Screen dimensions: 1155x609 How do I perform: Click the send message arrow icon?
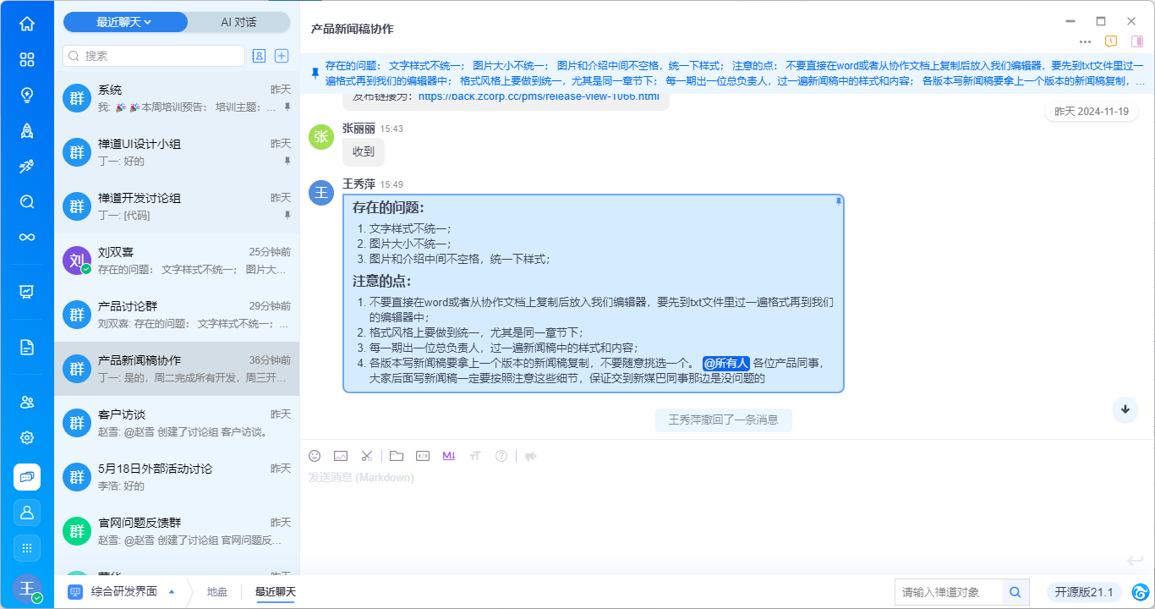click(1135, 560)
